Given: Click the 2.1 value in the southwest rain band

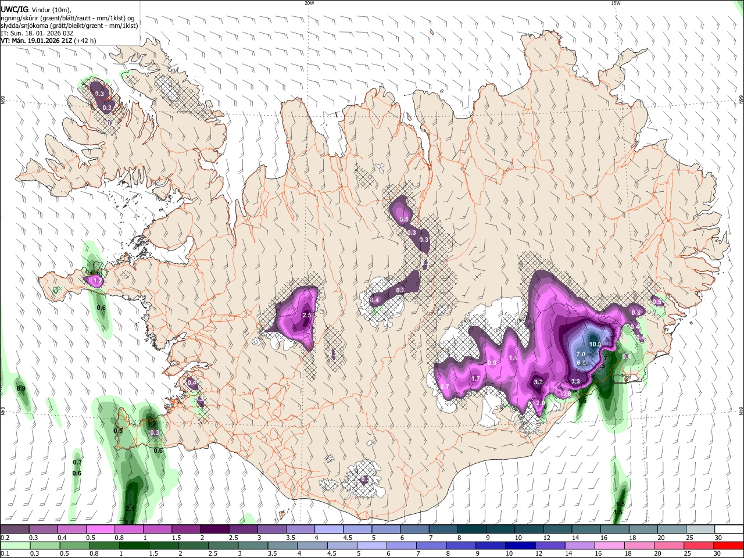Looking at the screenshot, I should pos(130,509).
